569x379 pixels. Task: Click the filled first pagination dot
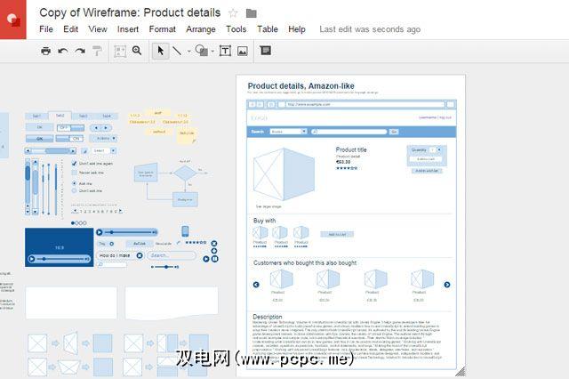pos(73,223)
